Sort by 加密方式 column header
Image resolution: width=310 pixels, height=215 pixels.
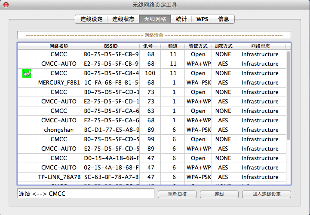[224, 46]
